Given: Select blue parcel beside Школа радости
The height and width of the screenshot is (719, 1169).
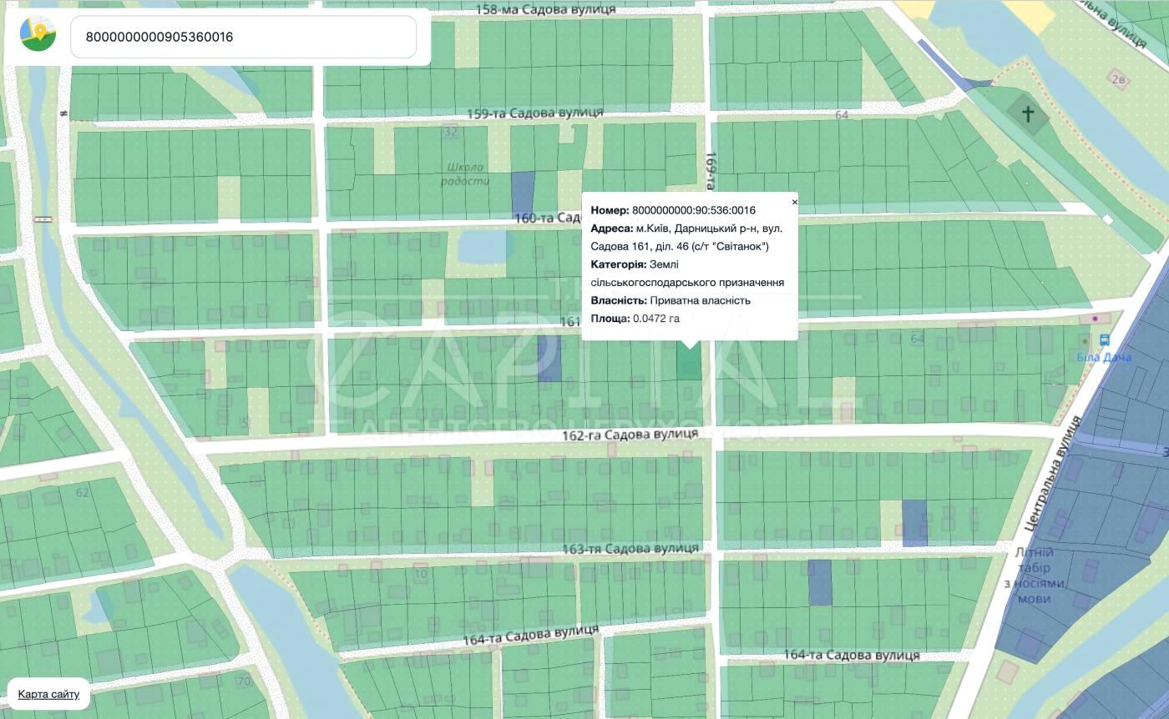Looking at the screenshot, I should coord(523,193).
